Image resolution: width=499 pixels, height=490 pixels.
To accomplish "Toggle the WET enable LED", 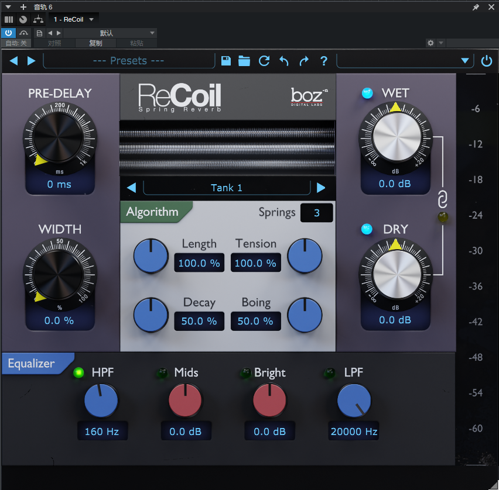I will point(367,94).
